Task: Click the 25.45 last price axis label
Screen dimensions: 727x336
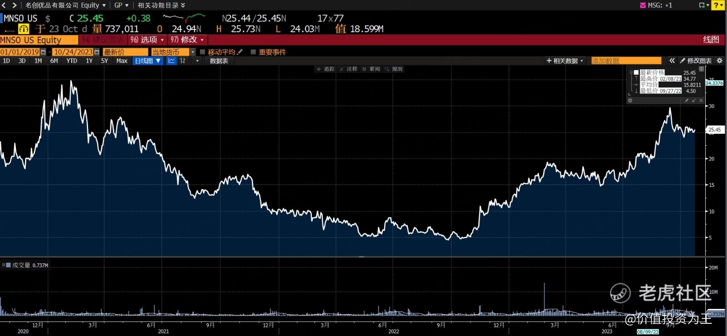Action: (x=715, y=130)
